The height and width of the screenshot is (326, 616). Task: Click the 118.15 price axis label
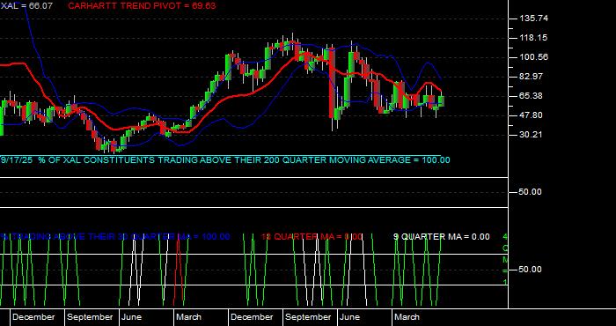click(x=533, y=38)
